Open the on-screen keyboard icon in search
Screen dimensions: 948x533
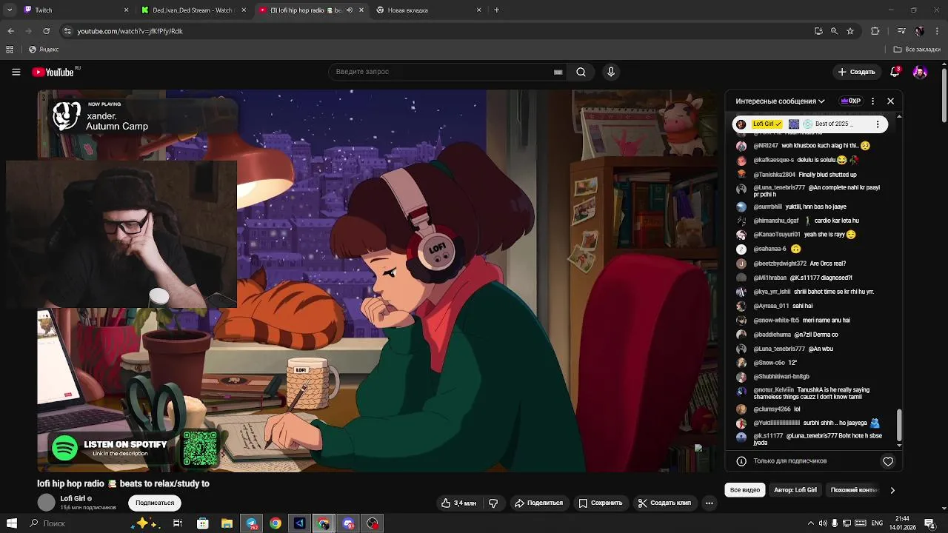pyautogui.click(x=558, y=72)
